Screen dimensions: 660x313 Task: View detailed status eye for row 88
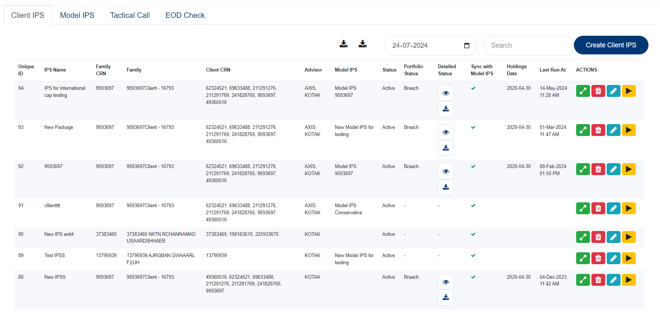[446, 282]
